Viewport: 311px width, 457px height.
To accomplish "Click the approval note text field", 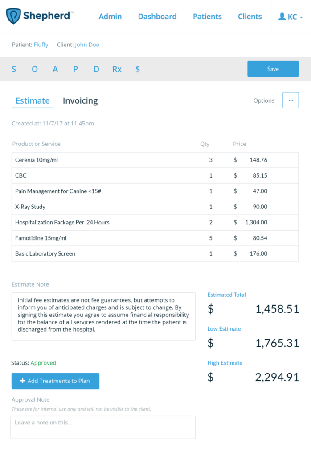I will tap(103, 427).
